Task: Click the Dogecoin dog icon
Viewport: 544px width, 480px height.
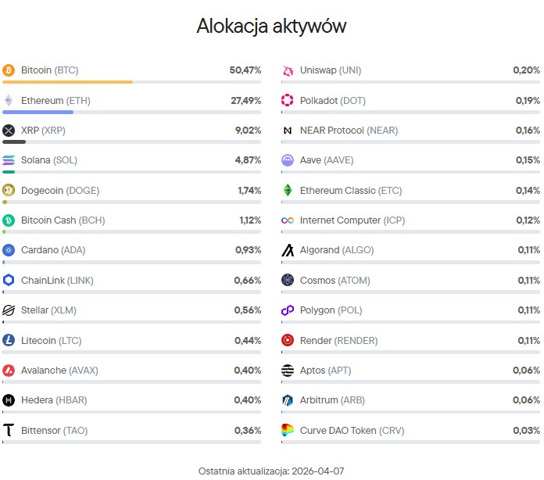Action: pos(9,191)
